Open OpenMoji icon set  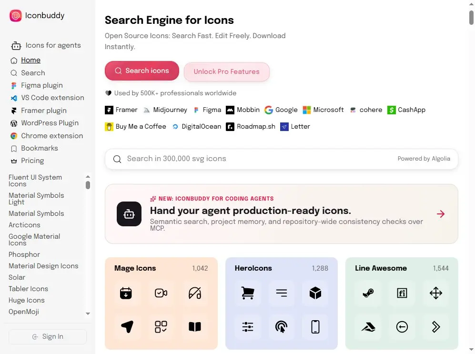click(24, 312)
